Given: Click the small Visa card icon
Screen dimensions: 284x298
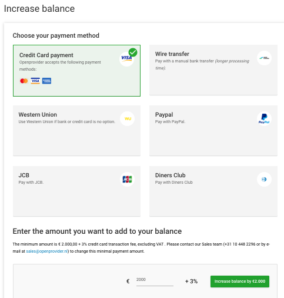Looking at the screenshot, I should pyautogui.click(x=35, y=81).
